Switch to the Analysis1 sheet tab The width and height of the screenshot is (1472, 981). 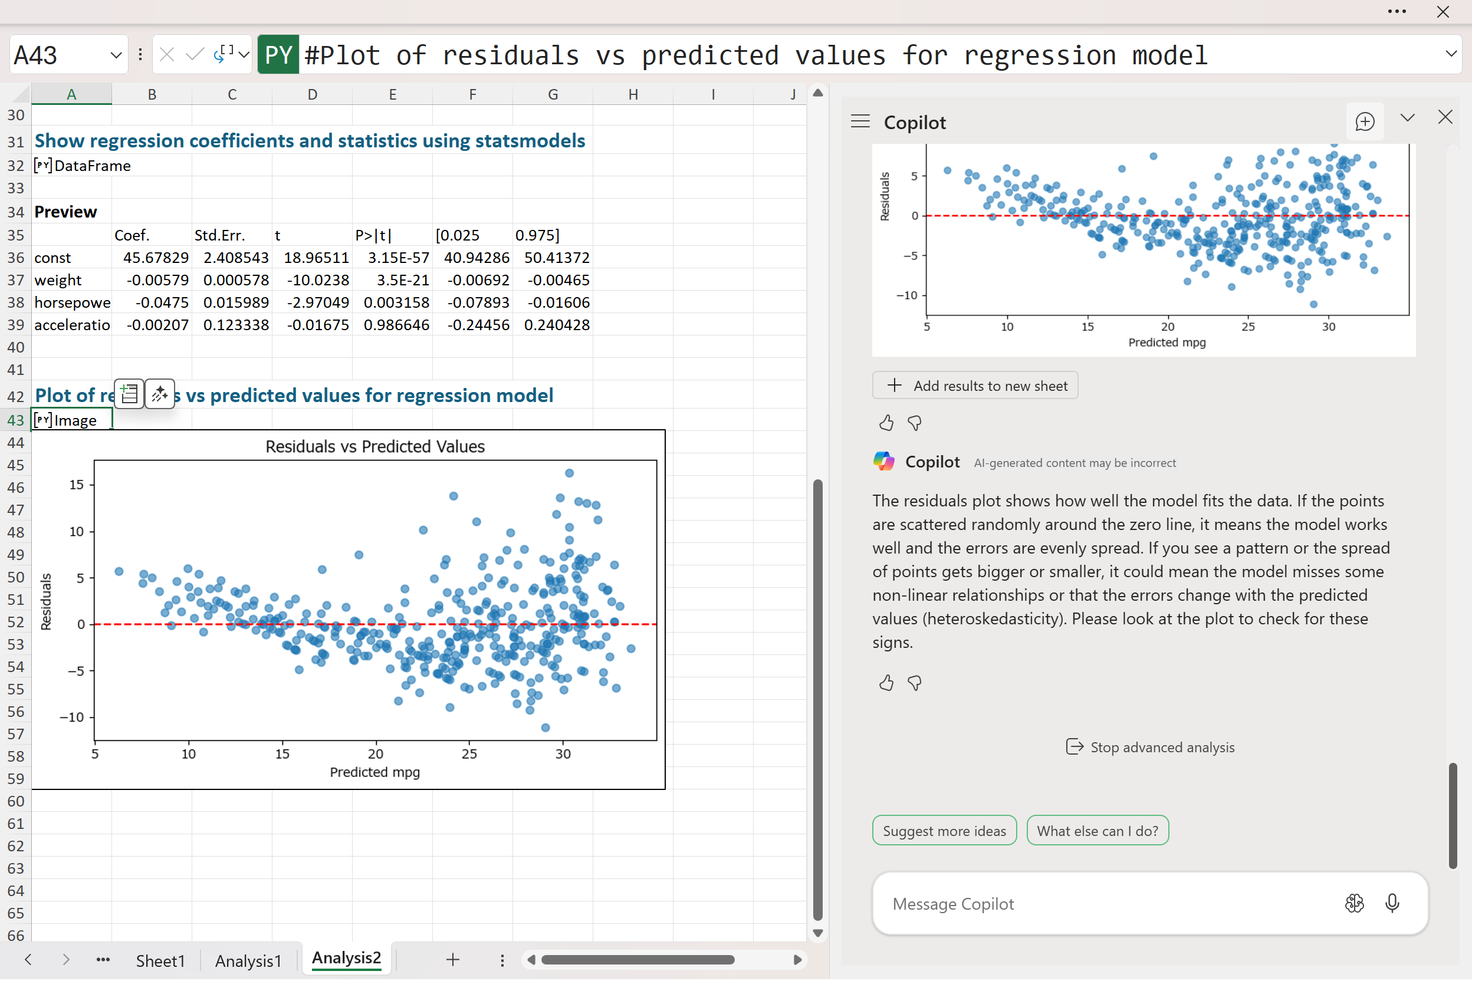point(248,960)
